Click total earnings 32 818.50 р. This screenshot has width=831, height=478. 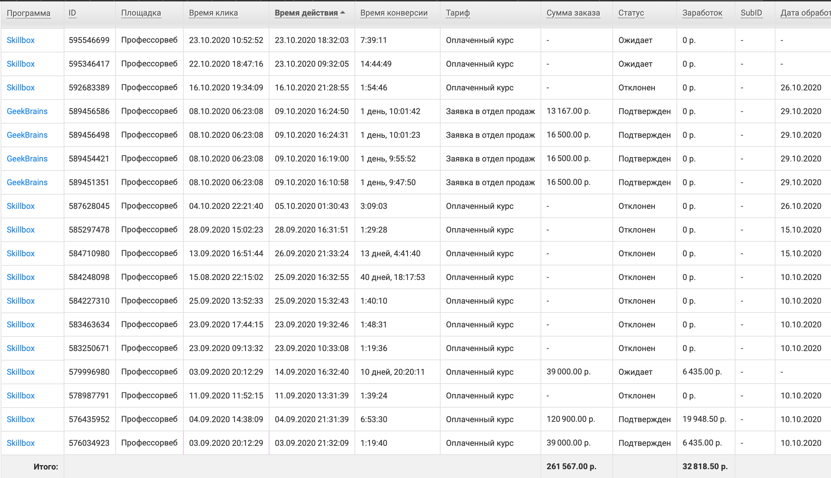point(705,466)
